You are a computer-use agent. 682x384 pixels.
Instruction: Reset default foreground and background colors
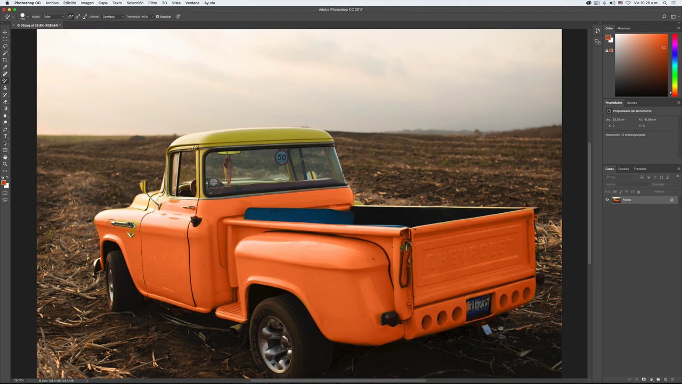pos(2,177)
